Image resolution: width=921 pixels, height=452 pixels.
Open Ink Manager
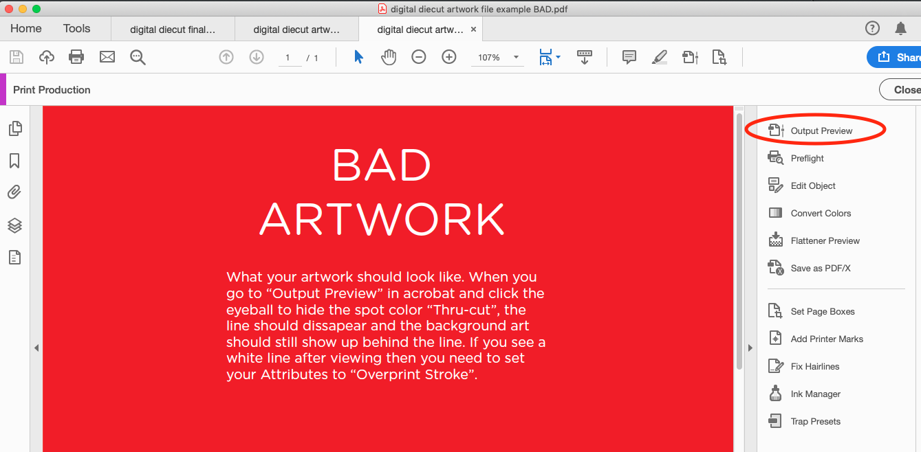(804, 394)
